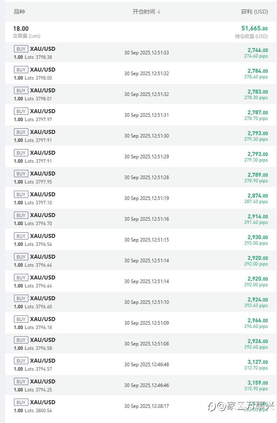Sort positions by 开仓时间 header
Screen dimensions: 277x423
(x=144, y=12)
